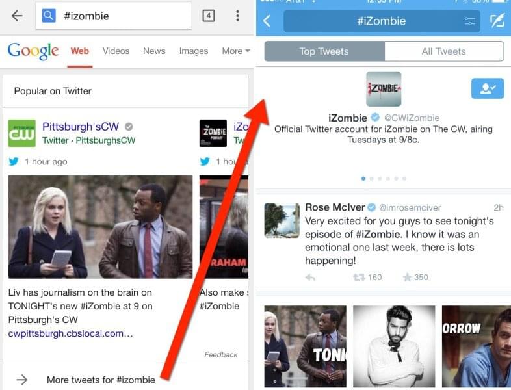The image size is (511, 390).
Task: Tap the browser back arrow
Action: tap(17, 16)
